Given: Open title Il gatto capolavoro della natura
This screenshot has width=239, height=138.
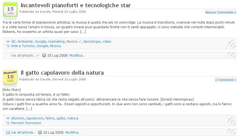Looking at the screenshot, I should pyautogui.click(x=62, y=73).
